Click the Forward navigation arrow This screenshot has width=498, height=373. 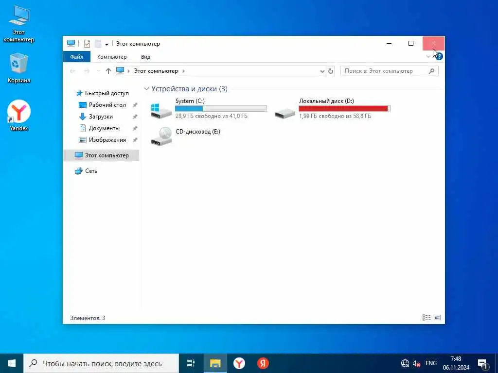tap(87, 71)
